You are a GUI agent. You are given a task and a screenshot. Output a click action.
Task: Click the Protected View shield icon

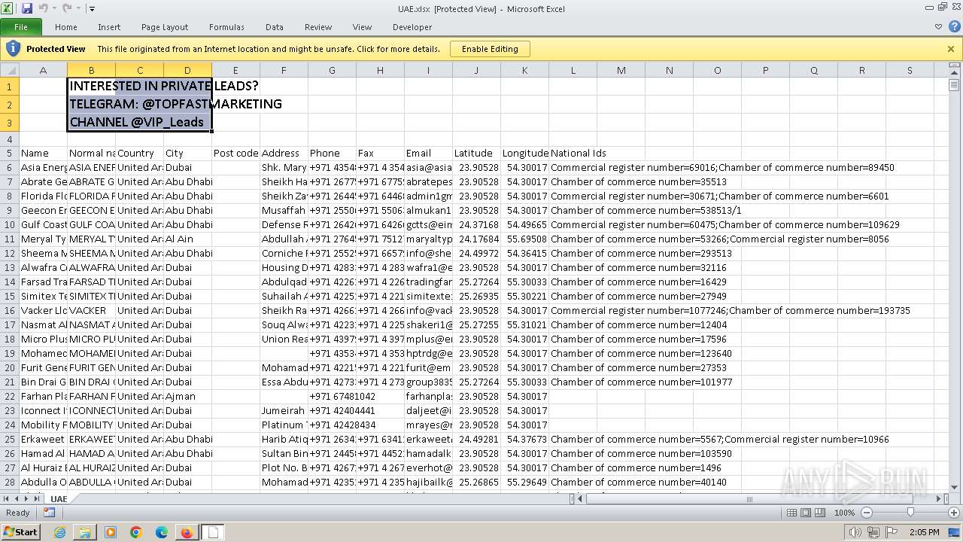point(13,49)
